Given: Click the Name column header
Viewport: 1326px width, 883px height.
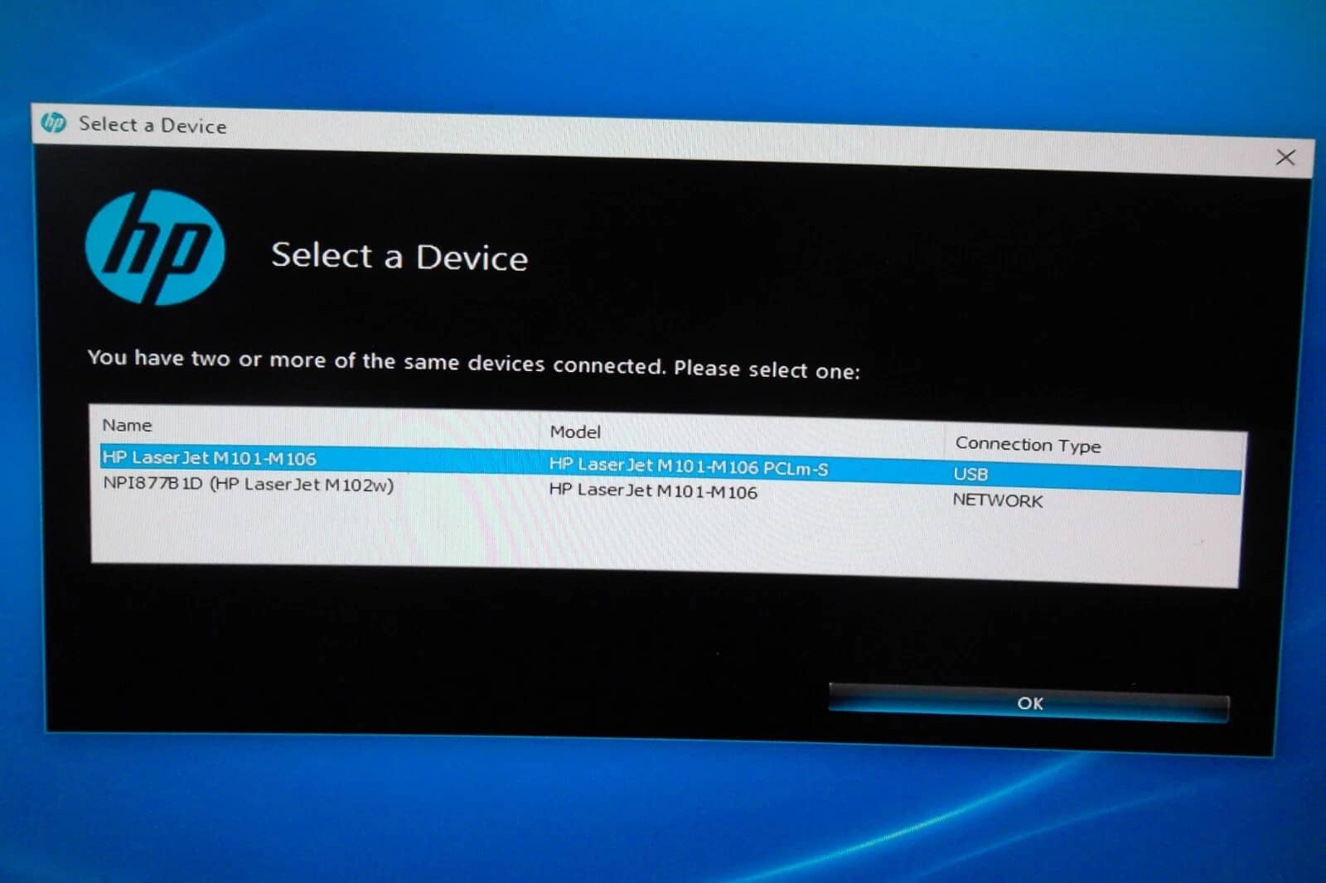Looking at the screenshot, I should point(127,425).
